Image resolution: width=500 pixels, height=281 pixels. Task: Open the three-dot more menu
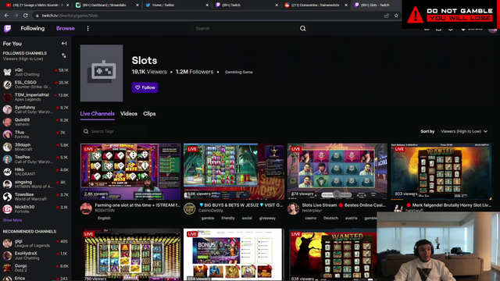click(87, 29)
